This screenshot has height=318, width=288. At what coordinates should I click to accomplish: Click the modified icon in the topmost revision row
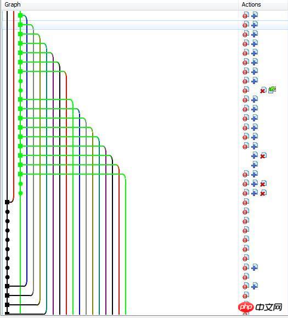[246, 15]
